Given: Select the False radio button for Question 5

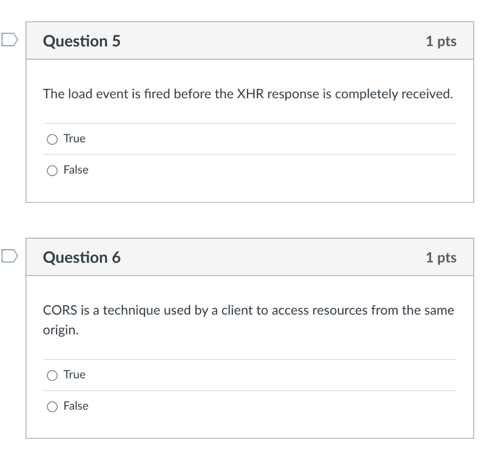Looking at the screenshot, I should pyautogui.click(x=52, y=171).
